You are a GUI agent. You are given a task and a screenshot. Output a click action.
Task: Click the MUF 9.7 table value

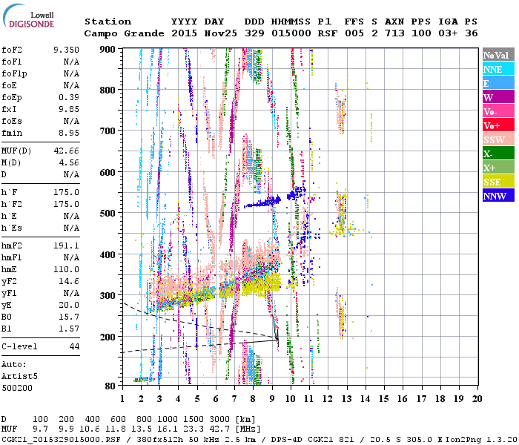point(40,429)
